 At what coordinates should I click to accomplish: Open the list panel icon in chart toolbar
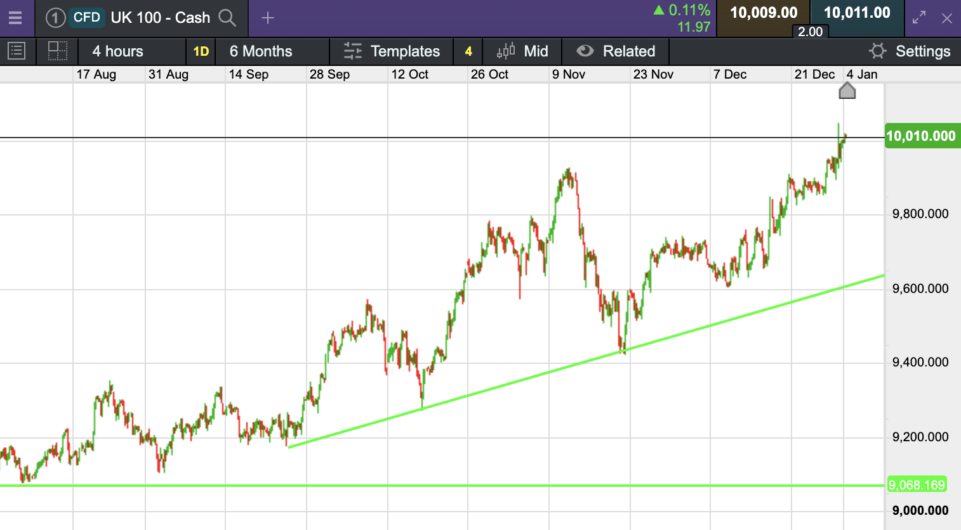click(x=17, y=51)
